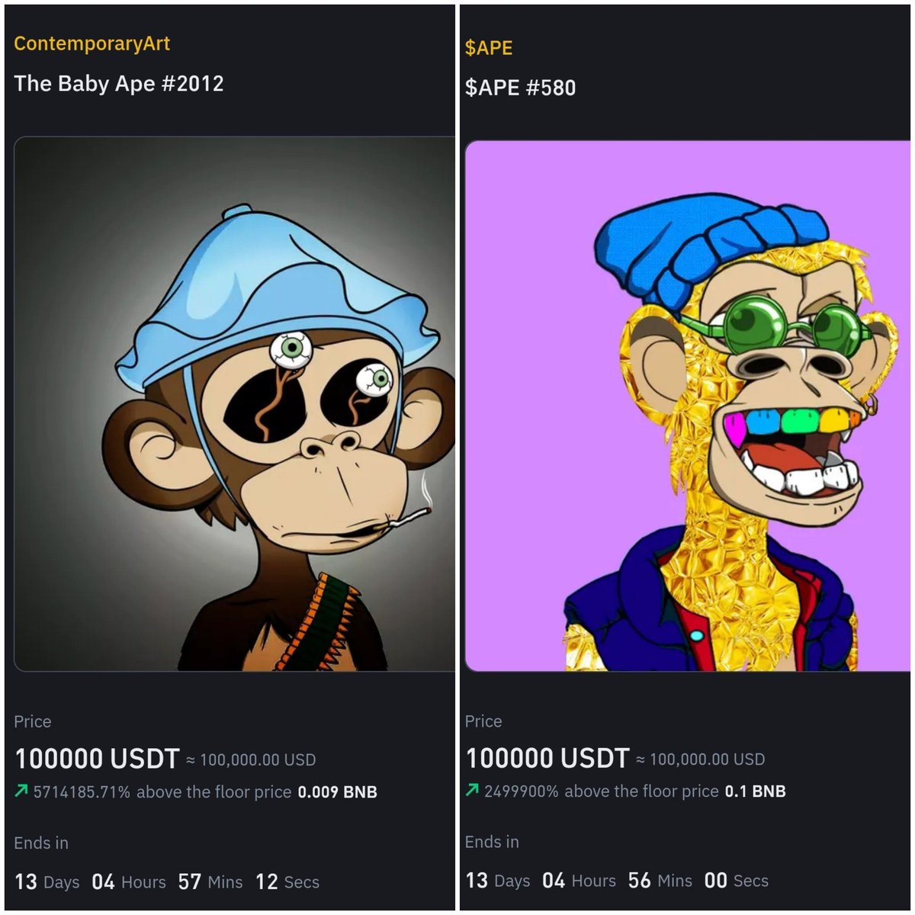Click the right countdown showing 56 Mins
Screen dimensions: 915x915
(660, 881)
